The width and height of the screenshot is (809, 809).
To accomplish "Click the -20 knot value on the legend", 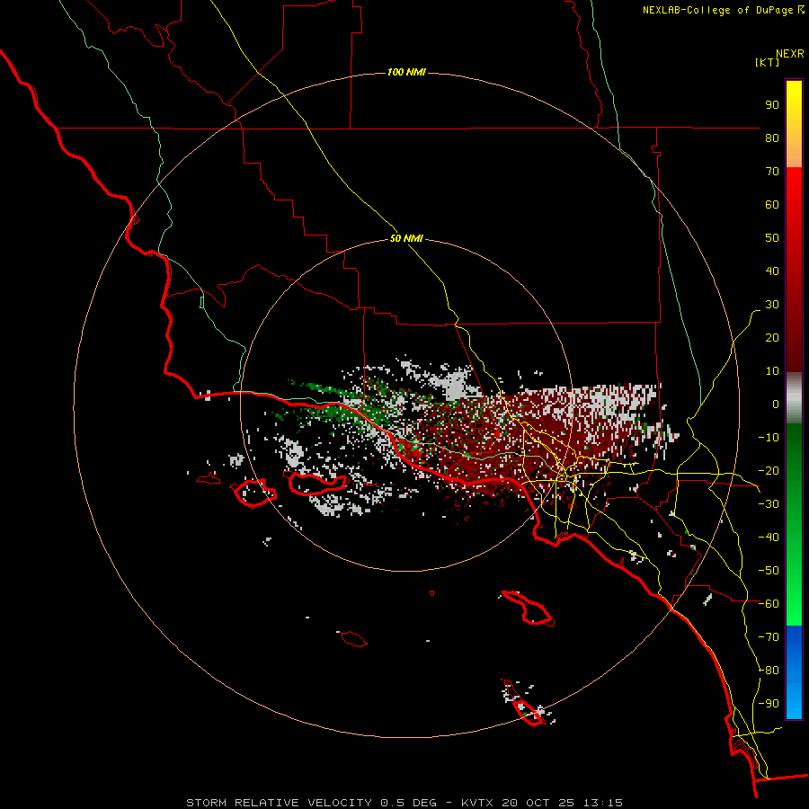I will coord(769,470).
